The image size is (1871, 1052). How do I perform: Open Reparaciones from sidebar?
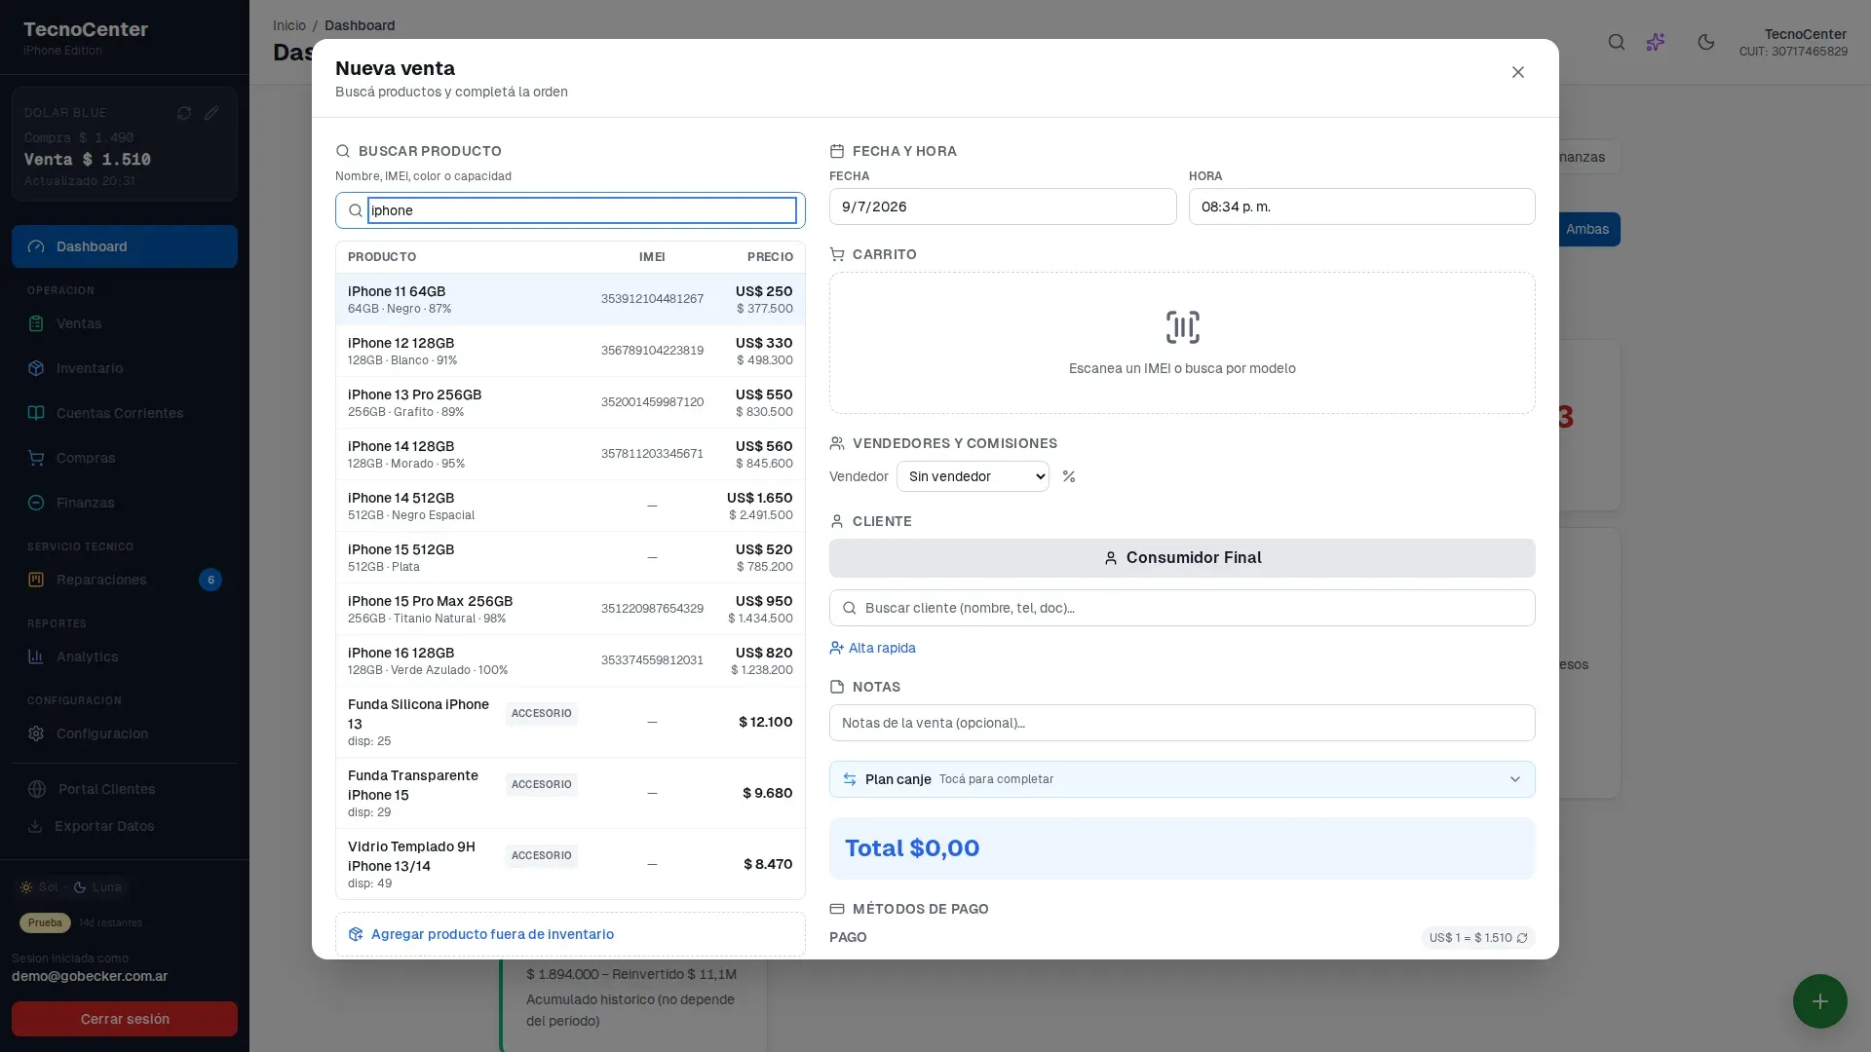tap(125, 580)
